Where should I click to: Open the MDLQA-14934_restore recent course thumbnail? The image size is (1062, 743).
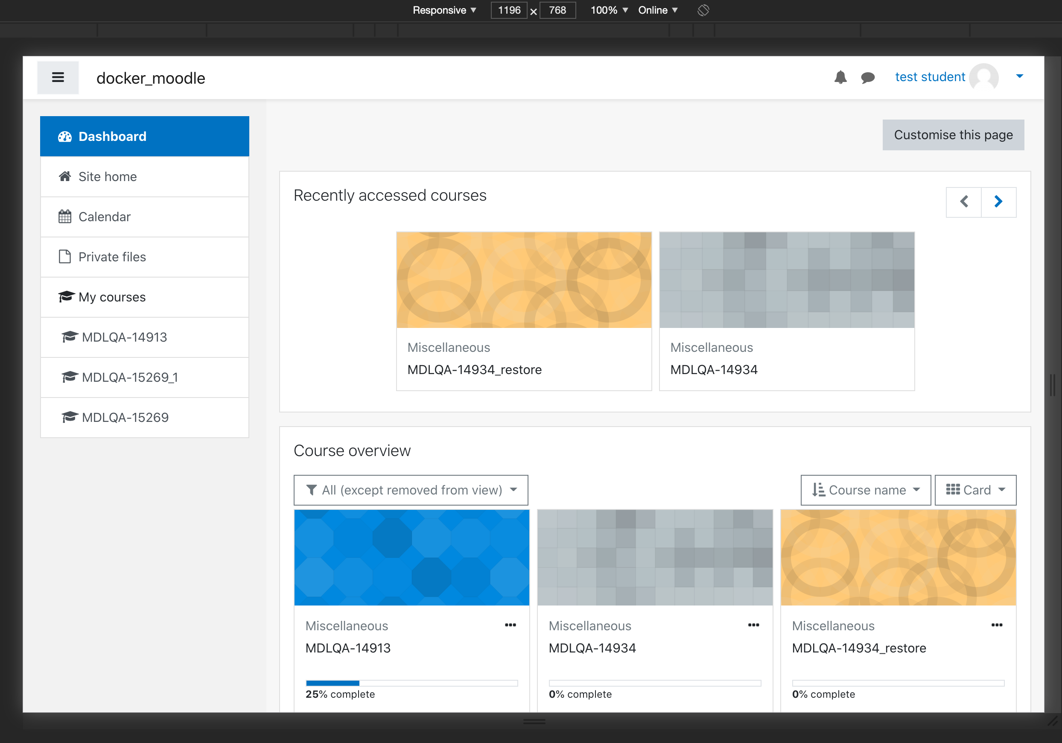(x=524, y=281)
